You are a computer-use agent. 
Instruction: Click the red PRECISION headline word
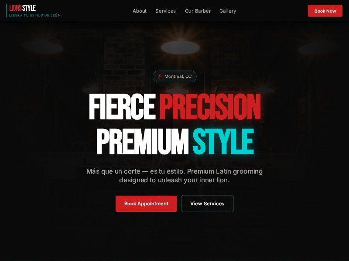coord(210,107)
